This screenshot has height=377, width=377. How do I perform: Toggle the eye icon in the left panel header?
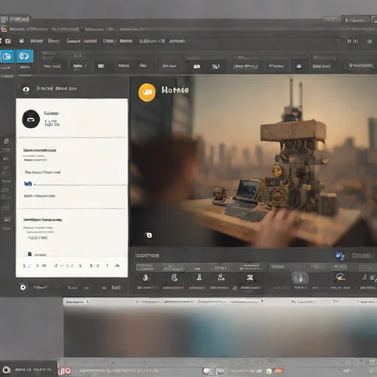pos(27,89)
